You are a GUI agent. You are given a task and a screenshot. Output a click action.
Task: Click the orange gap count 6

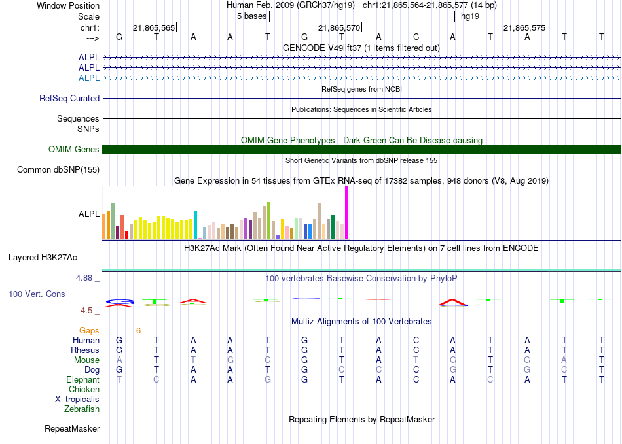point(138,331)
